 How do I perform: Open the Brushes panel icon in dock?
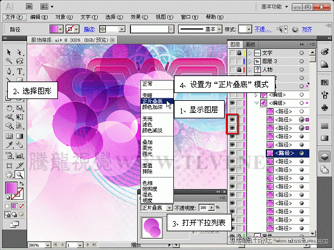click(x=324, y=95)
